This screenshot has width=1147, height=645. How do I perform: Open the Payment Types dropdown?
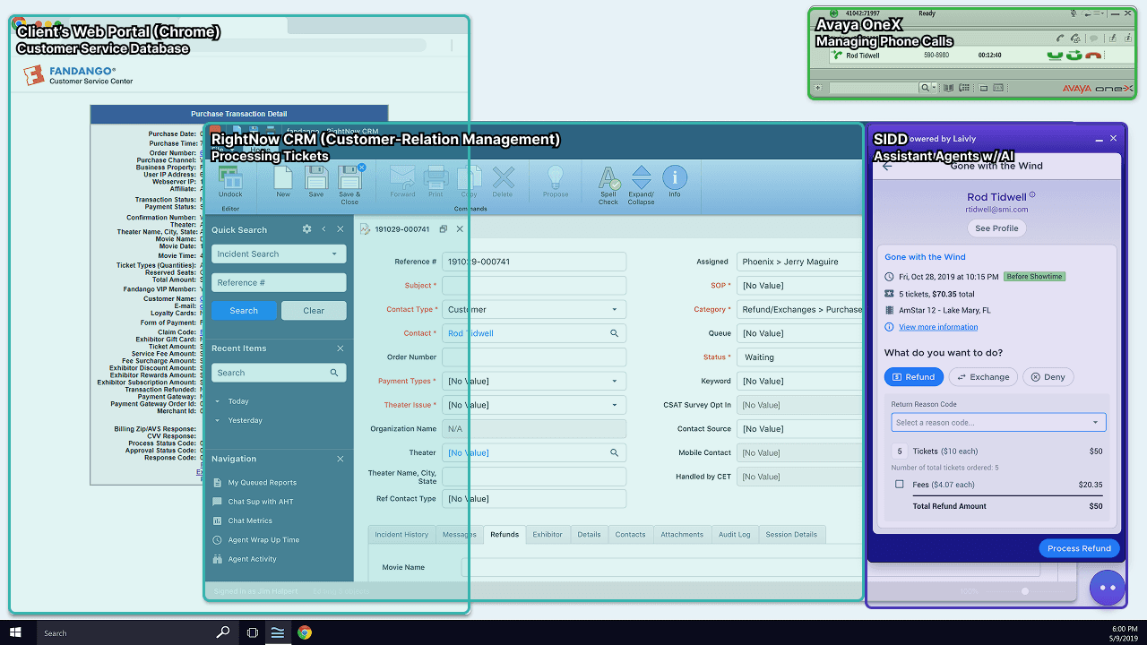tap(534, 381)
